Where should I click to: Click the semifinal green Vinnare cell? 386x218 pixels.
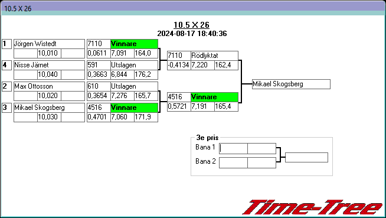(214, 97)
